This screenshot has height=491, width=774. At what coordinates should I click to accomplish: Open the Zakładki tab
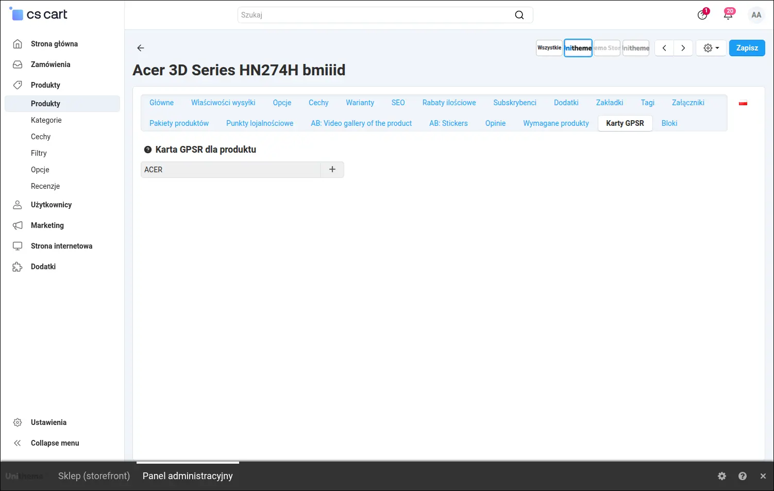click(x=610, y=103)
